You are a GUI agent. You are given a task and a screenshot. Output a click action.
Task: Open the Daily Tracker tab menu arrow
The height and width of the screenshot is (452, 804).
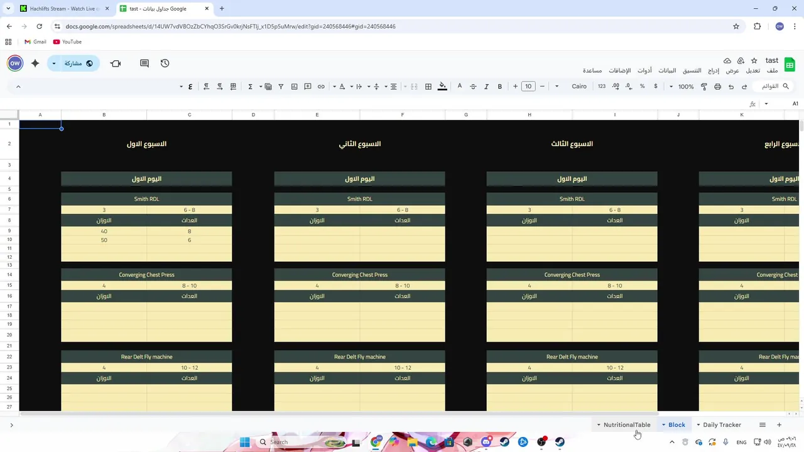tap(698, 425)
